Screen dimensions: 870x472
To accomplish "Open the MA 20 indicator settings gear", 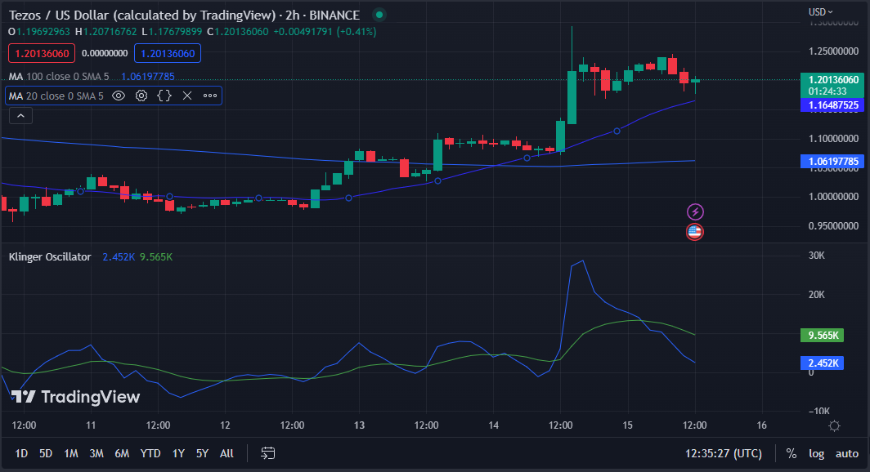I will (141, 96).
